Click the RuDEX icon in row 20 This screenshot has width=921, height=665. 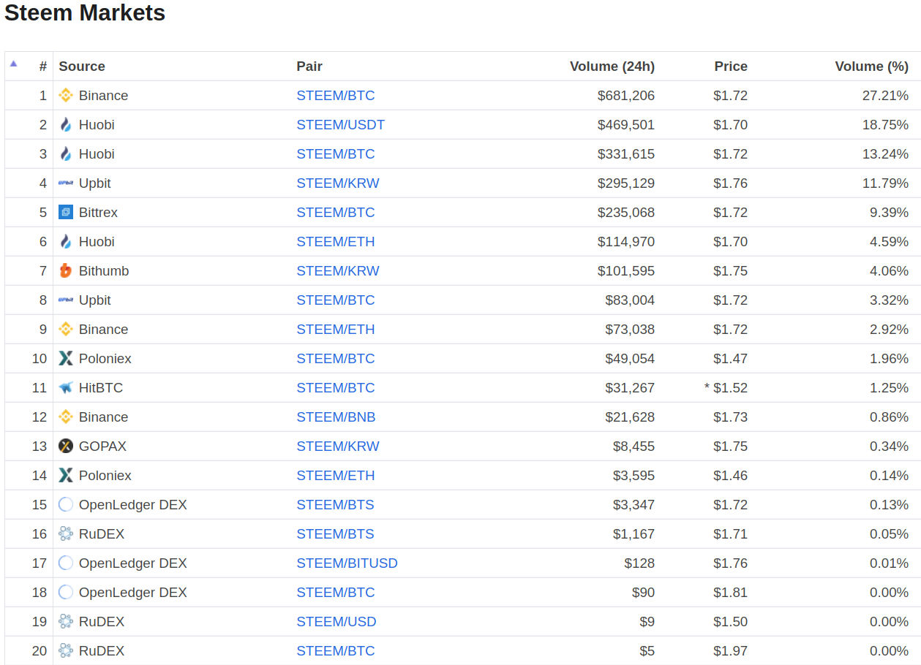click(66, 650)
